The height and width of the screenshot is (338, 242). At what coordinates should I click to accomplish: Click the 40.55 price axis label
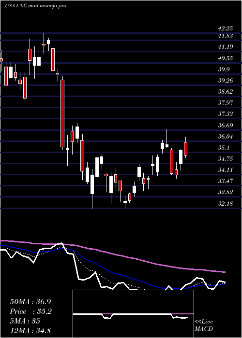(226, 58)
